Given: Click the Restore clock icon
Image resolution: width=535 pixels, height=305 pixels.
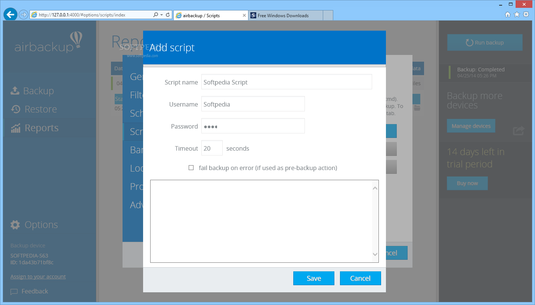Looking at the screenshot, I should (15, 109).
